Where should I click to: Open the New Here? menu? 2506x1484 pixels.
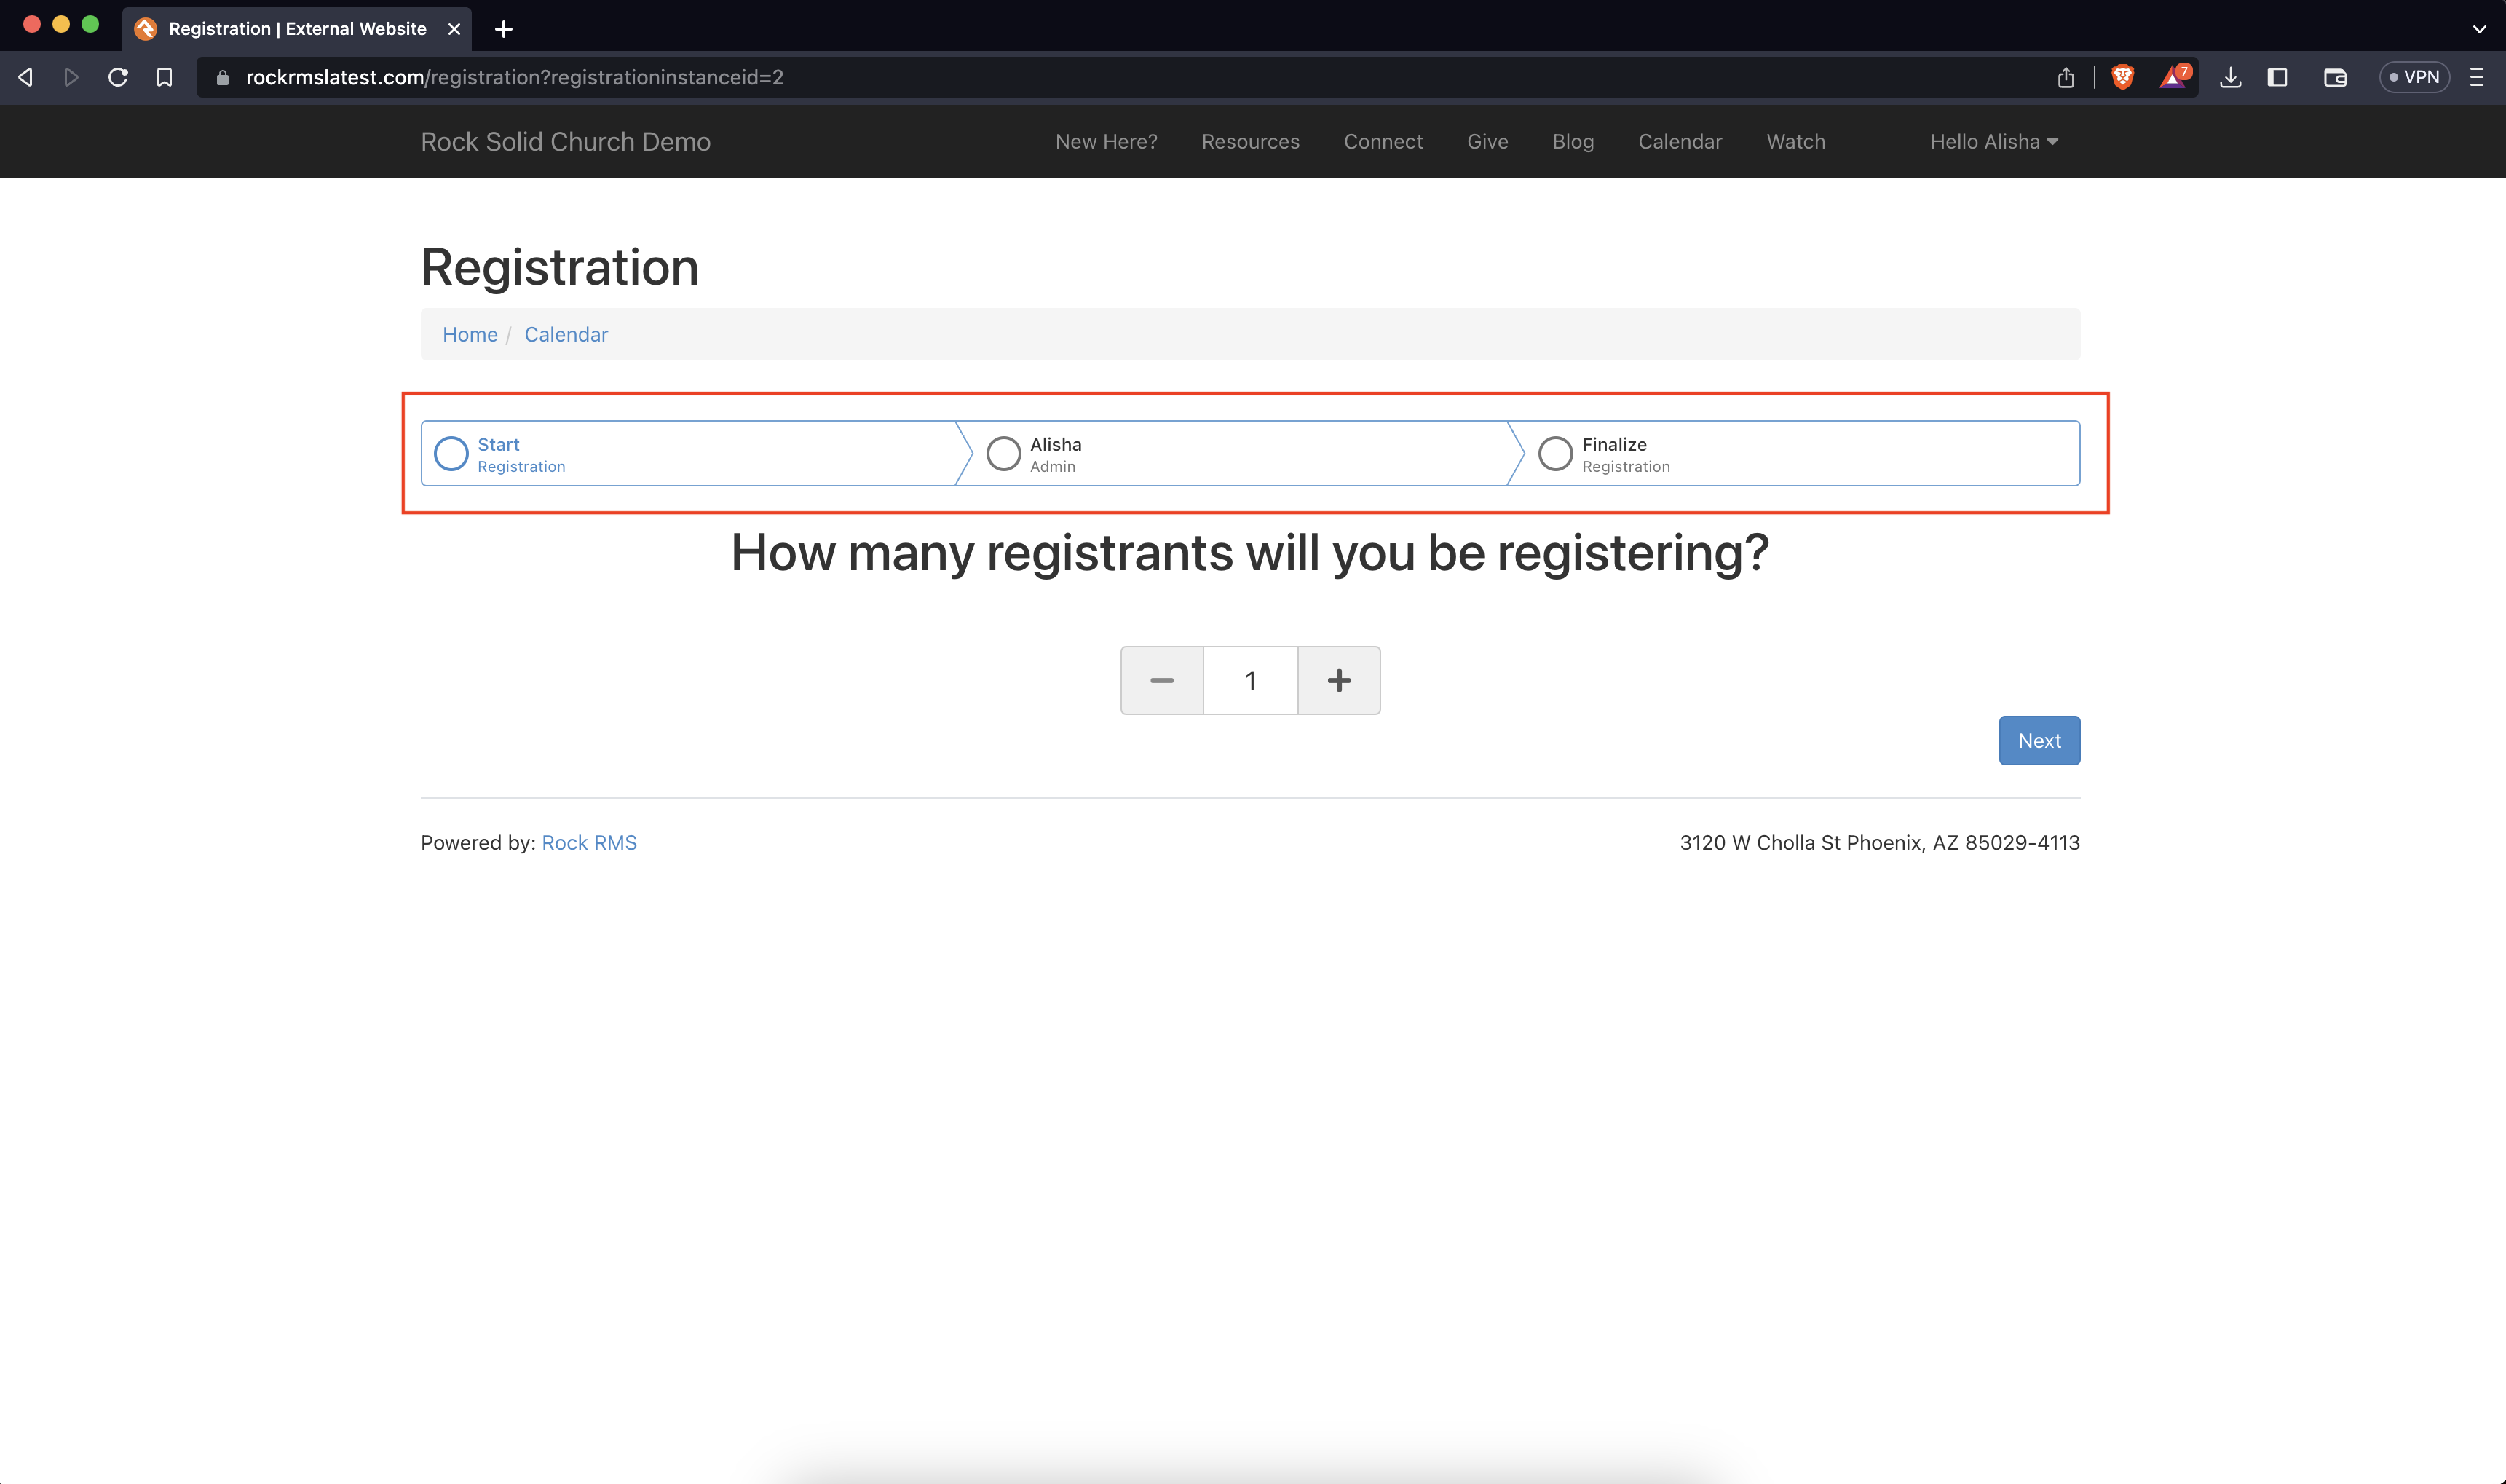[1107, 142]
